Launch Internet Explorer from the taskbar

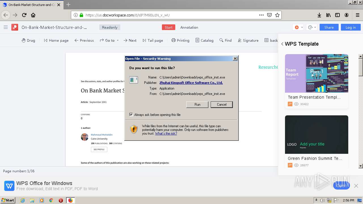(x=22, y=200)
